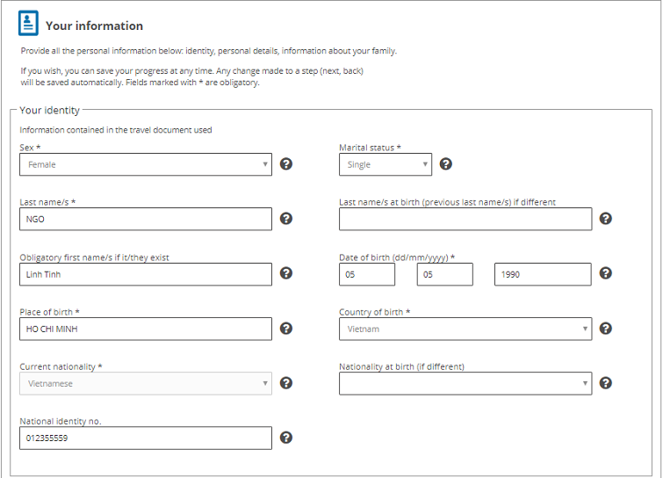This screenshot has height=478, width=663.
Task: Open help for the Last name/s field
Action: click(286, 219)
